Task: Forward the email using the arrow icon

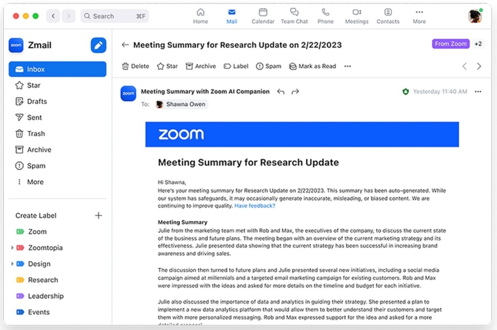Action: 295,92
